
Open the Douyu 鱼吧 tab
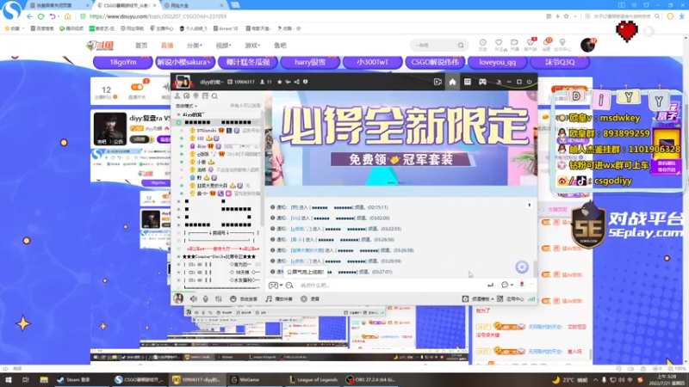coord(280,46)
